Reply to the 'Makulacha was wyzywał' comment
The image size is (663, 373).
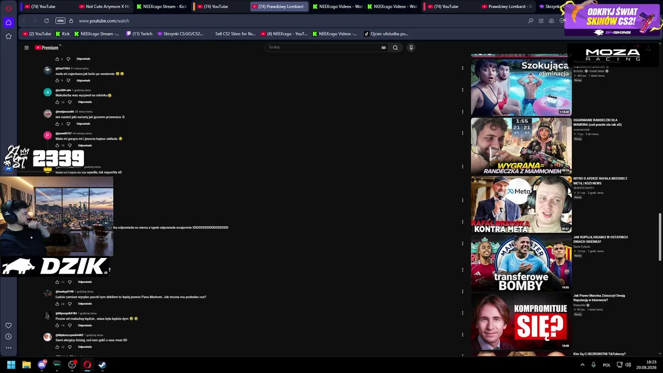(85, 102)
